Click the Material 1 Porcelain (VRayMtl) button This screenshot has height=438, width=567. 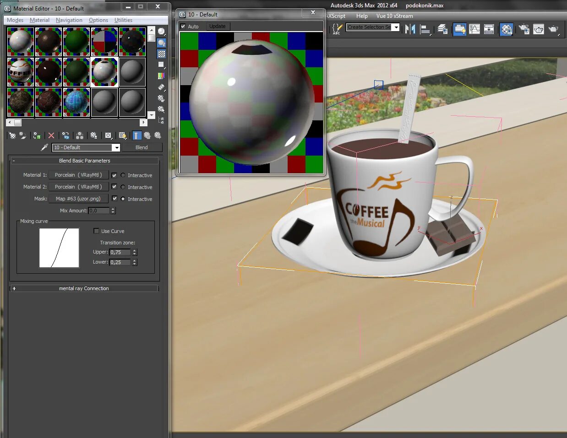(78, 175)
